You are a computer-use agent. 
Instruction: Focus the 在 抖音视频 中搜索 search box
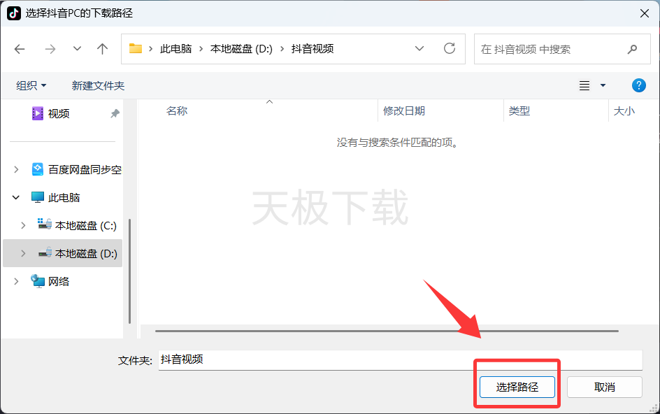pyautogui.click(x=562, y=49)
